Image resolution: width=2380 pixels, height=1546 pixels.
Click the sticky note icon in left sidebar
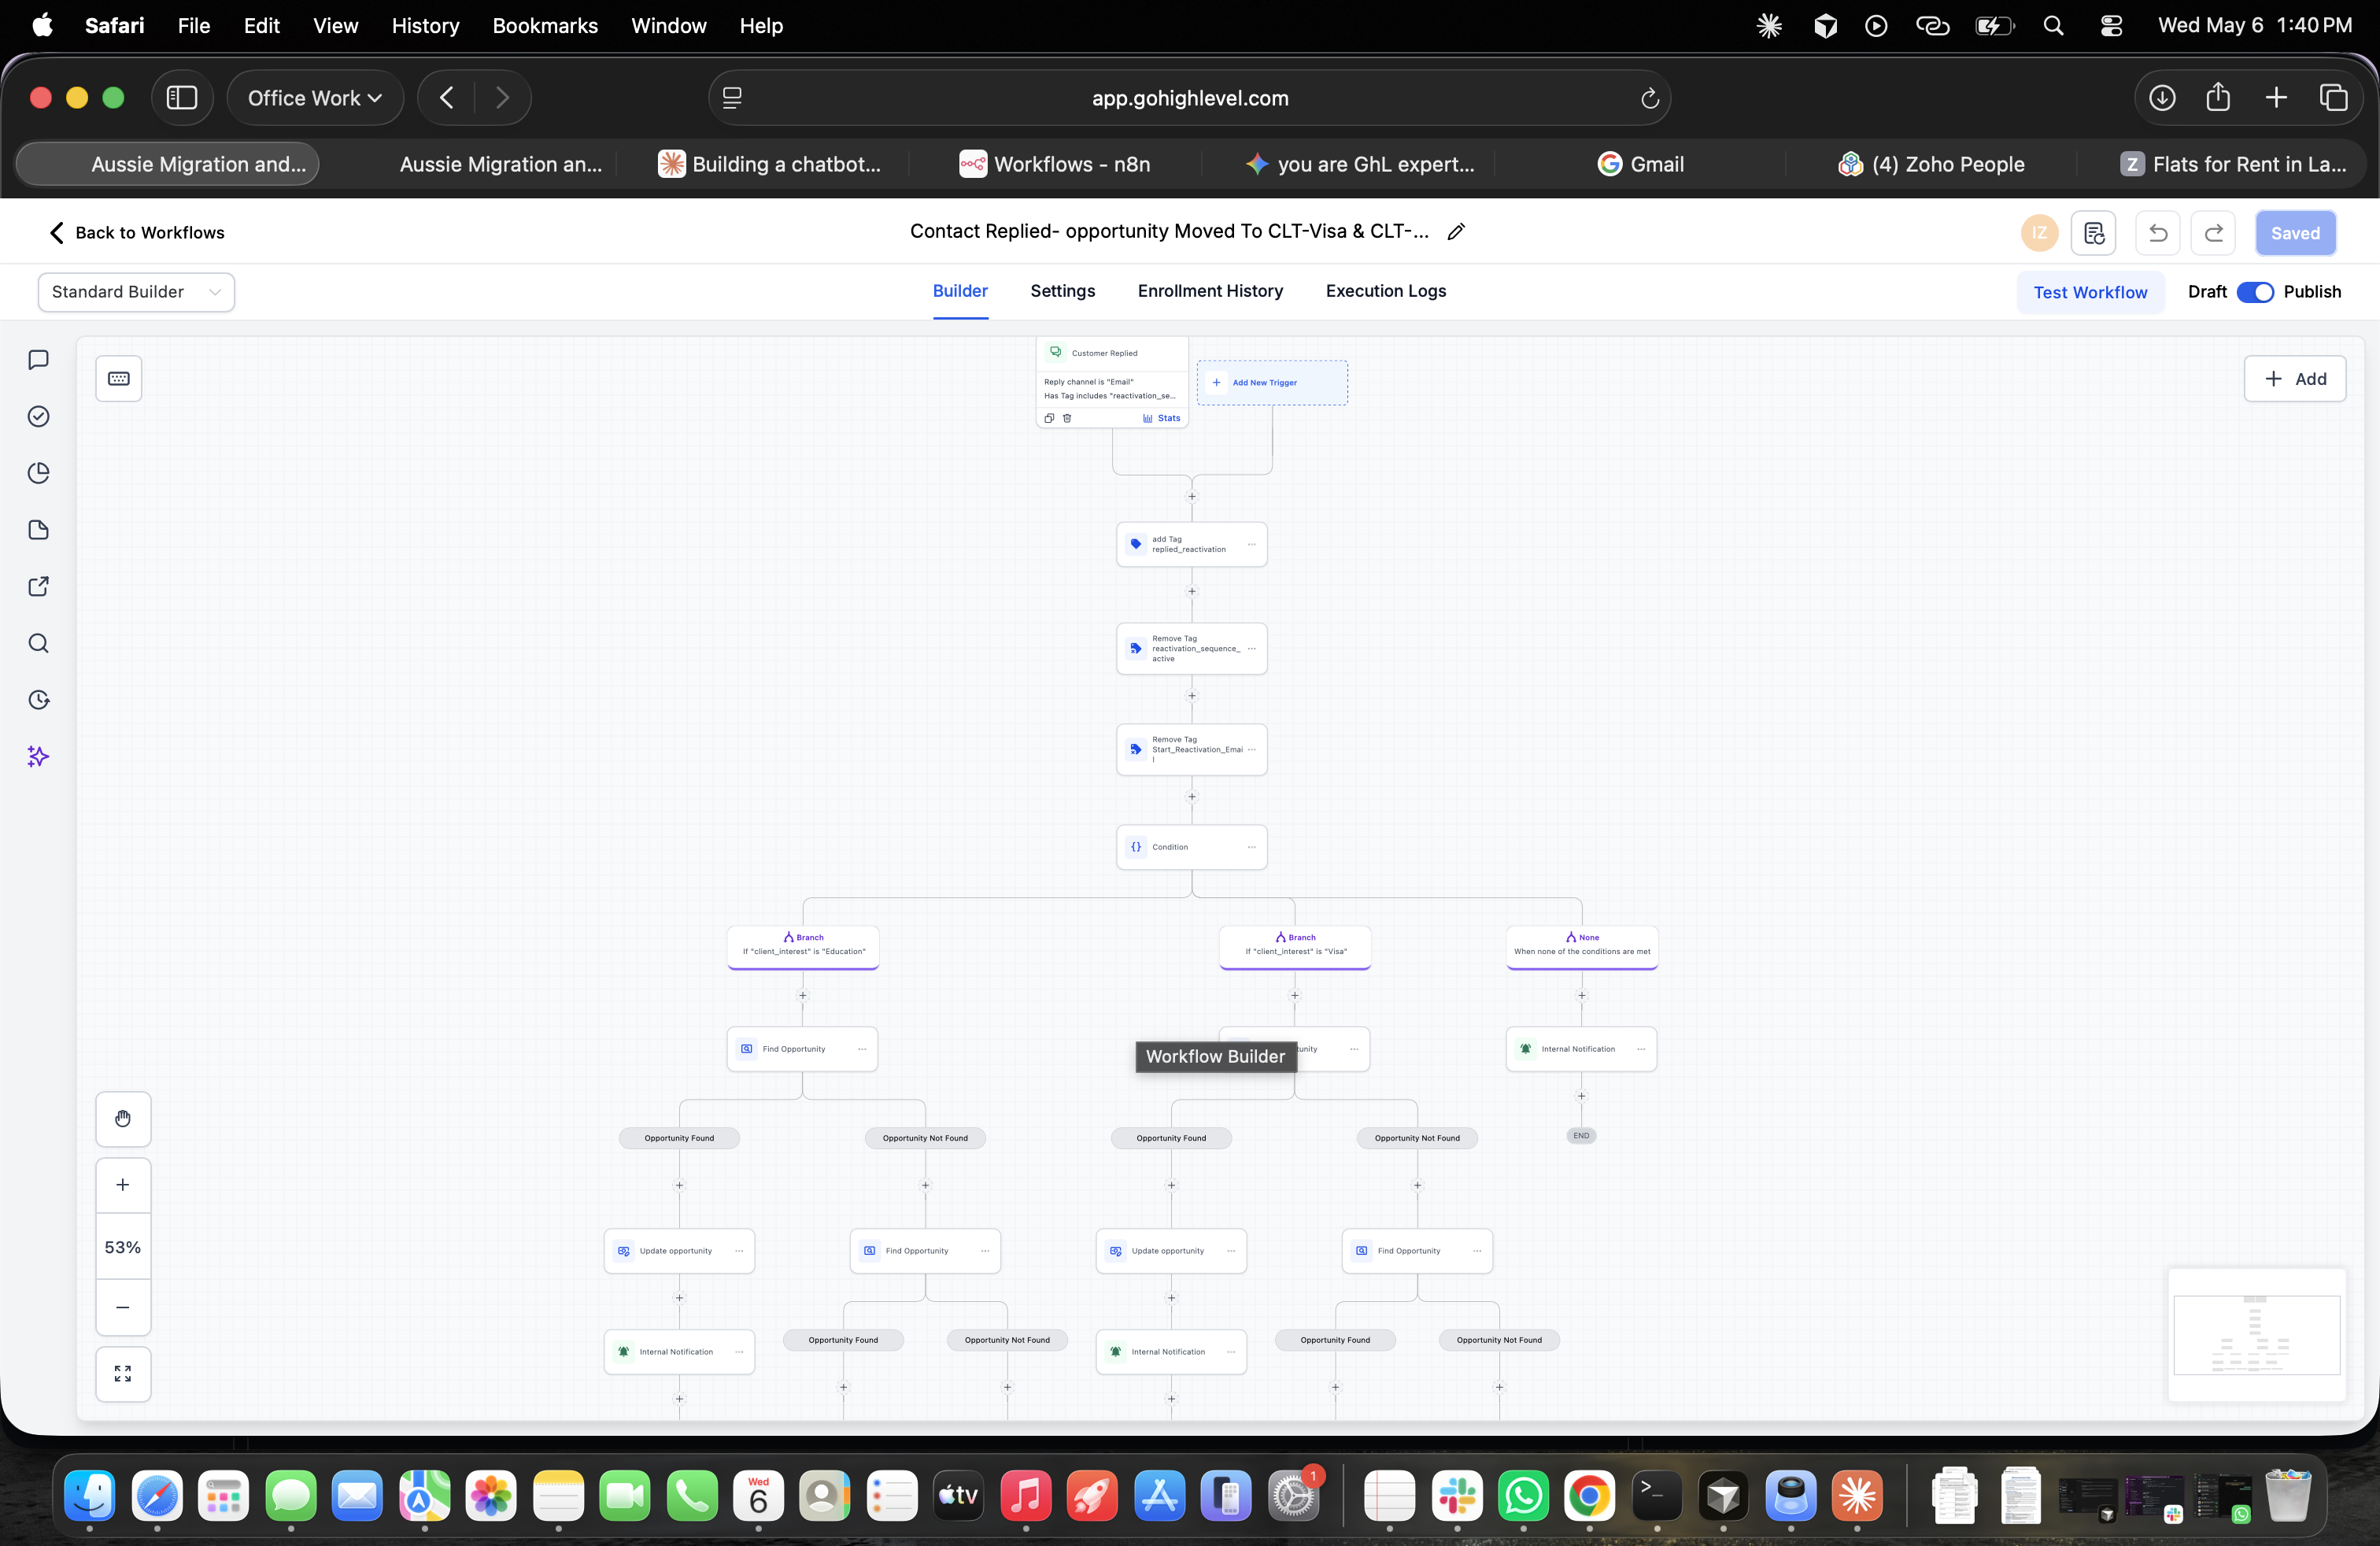38,530
